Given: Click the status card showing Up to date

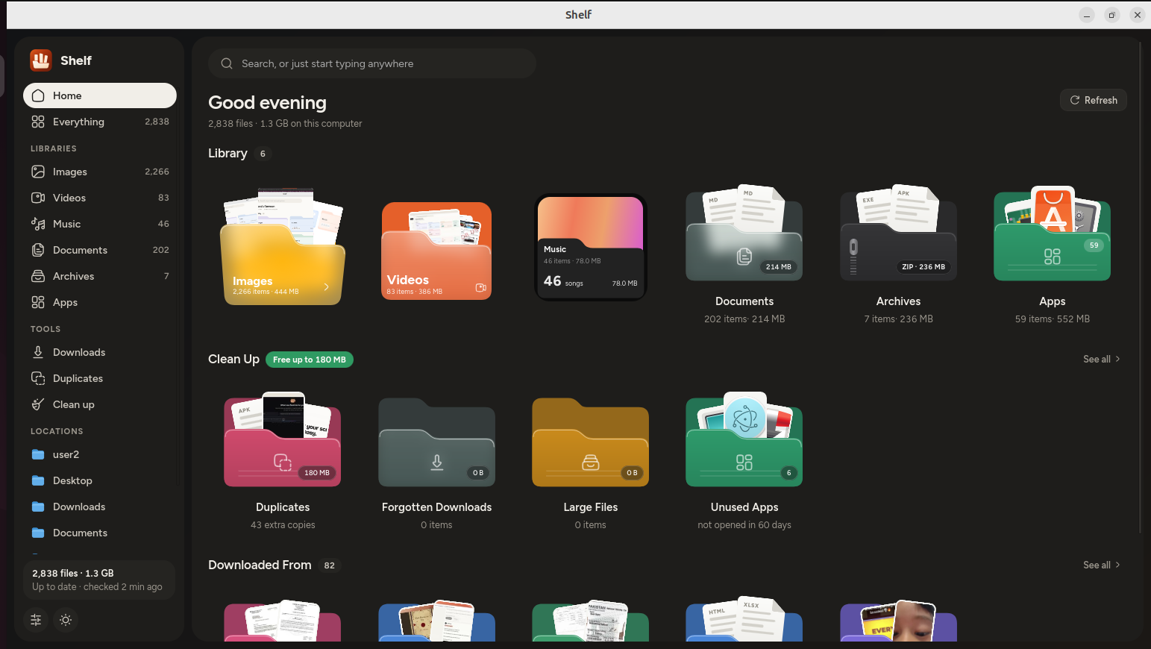Looking at the screenshot, I should [99, 580].
